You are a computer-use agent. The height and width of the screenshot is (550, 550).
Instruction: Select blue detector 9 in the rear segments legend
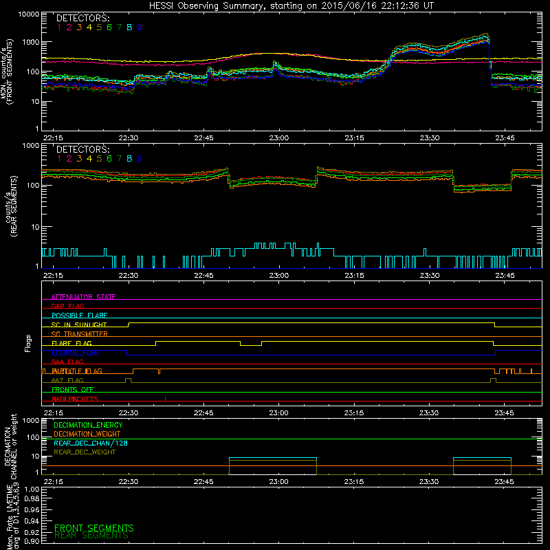140,159
